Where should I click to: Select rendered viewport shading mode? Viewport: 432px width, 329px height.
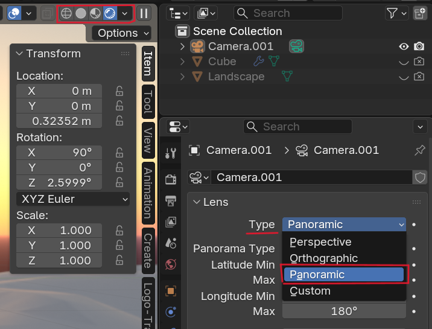tap(109, 13)
